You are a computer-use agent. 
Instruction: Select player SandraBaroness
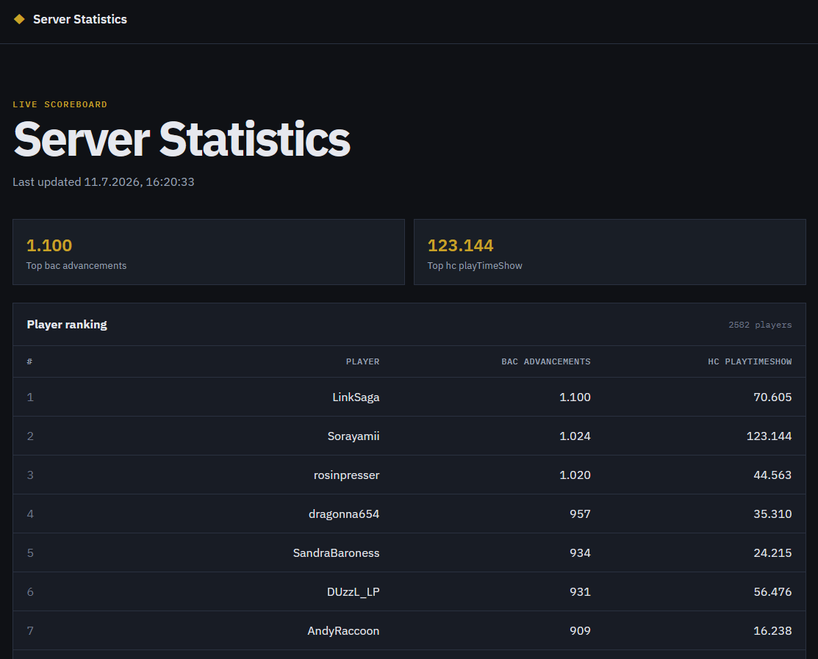point(336,552)
